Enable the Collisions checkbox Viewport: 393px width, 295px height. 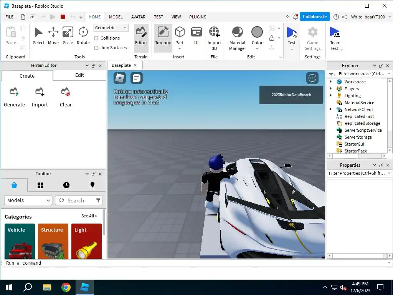click(x=96, y=38)
